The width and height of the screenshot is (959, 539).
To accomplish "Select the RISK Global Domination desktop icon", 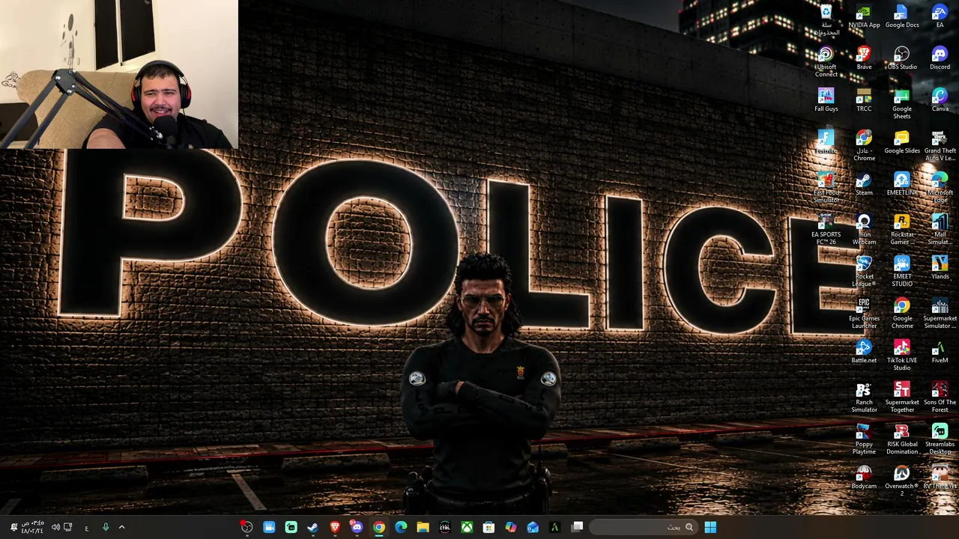I will (902, 439).
